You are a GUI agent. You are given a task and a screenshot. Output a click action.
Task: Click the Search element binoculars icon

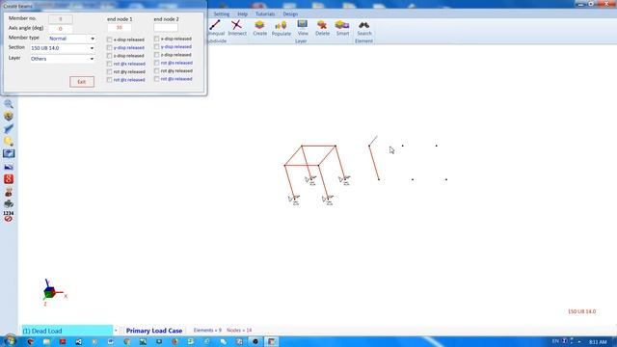[x=363, y=25]
